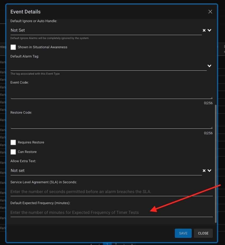Check the Can Restore option
This screenshot has height=245, width=225.
tap(13, 152)
